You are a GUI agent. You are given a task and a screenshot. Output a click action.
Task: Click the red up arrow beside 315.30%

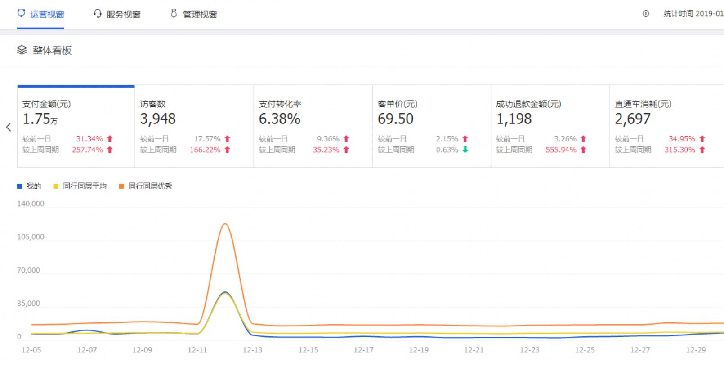coord(702,150)
